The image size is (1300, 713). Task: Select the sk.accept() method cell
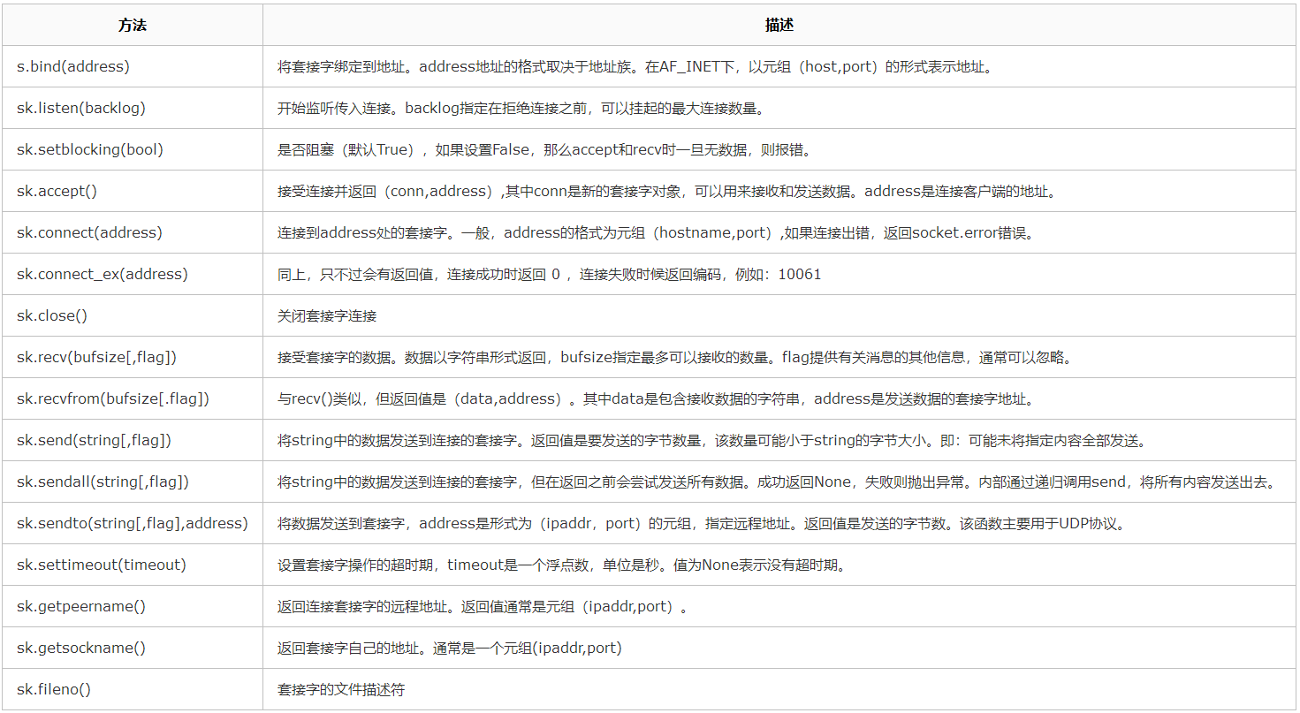(x=133, y=191)
